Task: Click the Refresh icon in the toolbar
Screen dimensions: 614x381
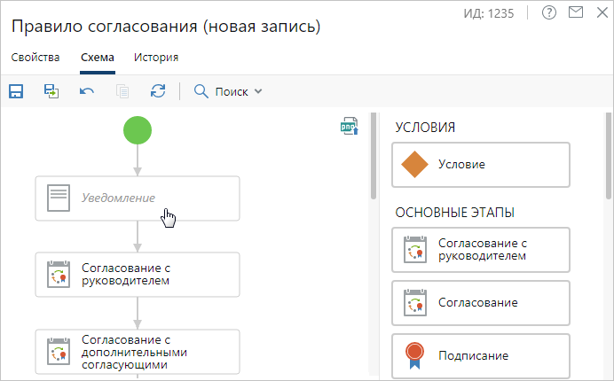Action: click(158, 91)
